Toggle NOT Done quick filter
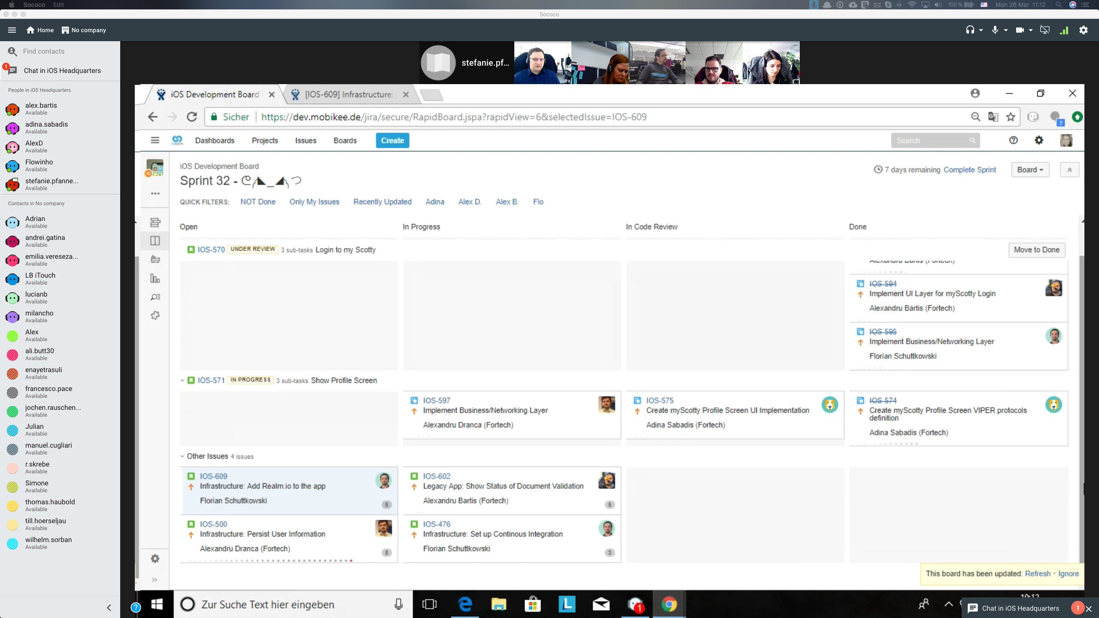Image resolution: width=1099 pixels, height=618 pixels. 258,202
